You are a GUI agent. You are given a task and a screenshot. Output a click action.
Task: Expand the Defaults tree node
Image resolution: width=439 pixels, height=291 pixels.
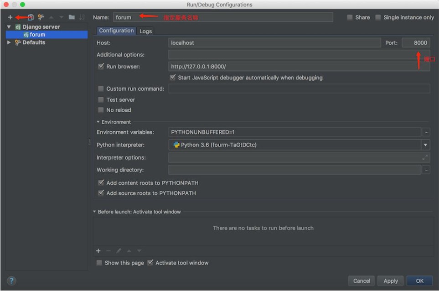pos(9,42)
